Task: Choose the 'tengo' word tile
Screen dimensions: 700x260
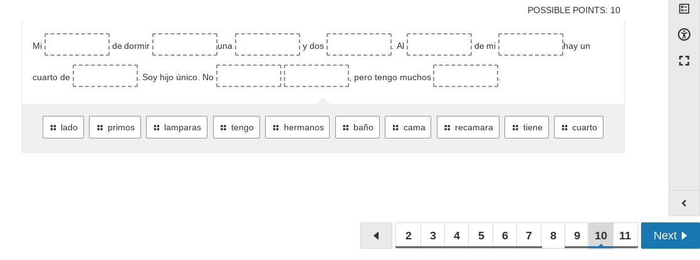Action: point(237,127)
